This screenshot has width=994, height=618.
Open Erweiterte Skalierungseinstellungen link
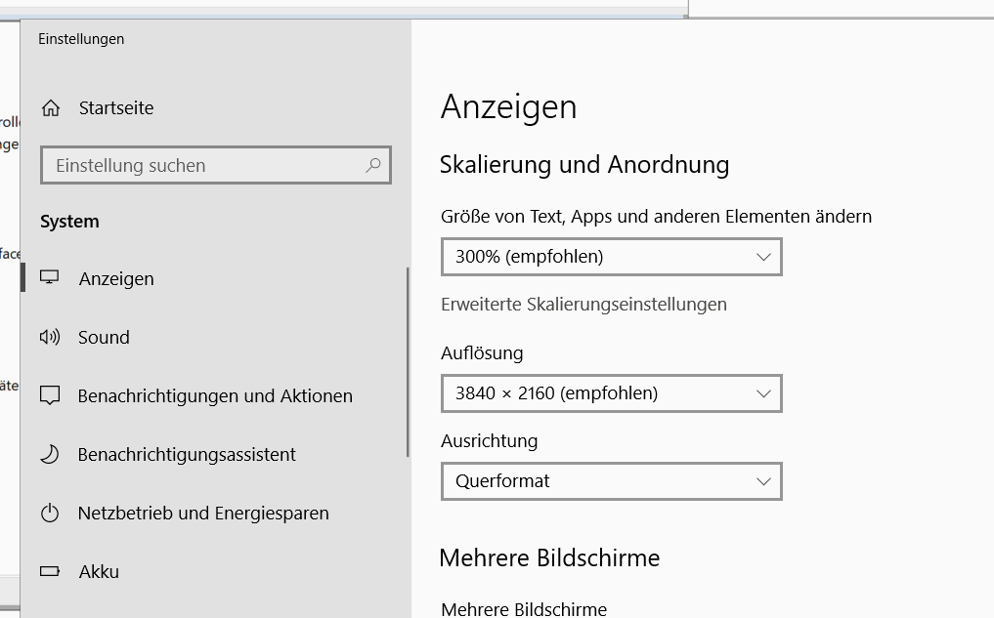point(583,304)
